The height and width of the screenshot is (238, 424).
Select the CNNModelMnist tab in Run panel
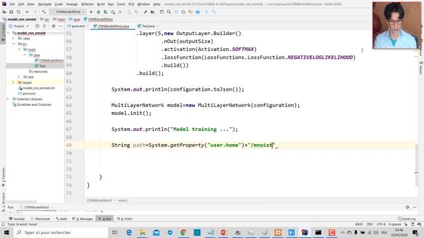[x=36, y=207]
